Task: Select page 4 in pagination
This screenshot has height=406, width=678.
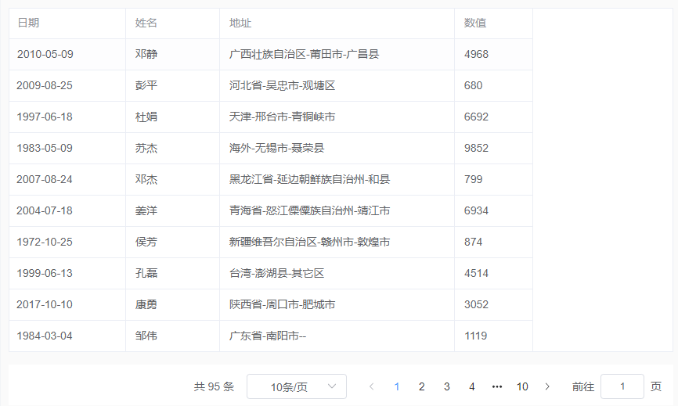Action: pos(472,386)
